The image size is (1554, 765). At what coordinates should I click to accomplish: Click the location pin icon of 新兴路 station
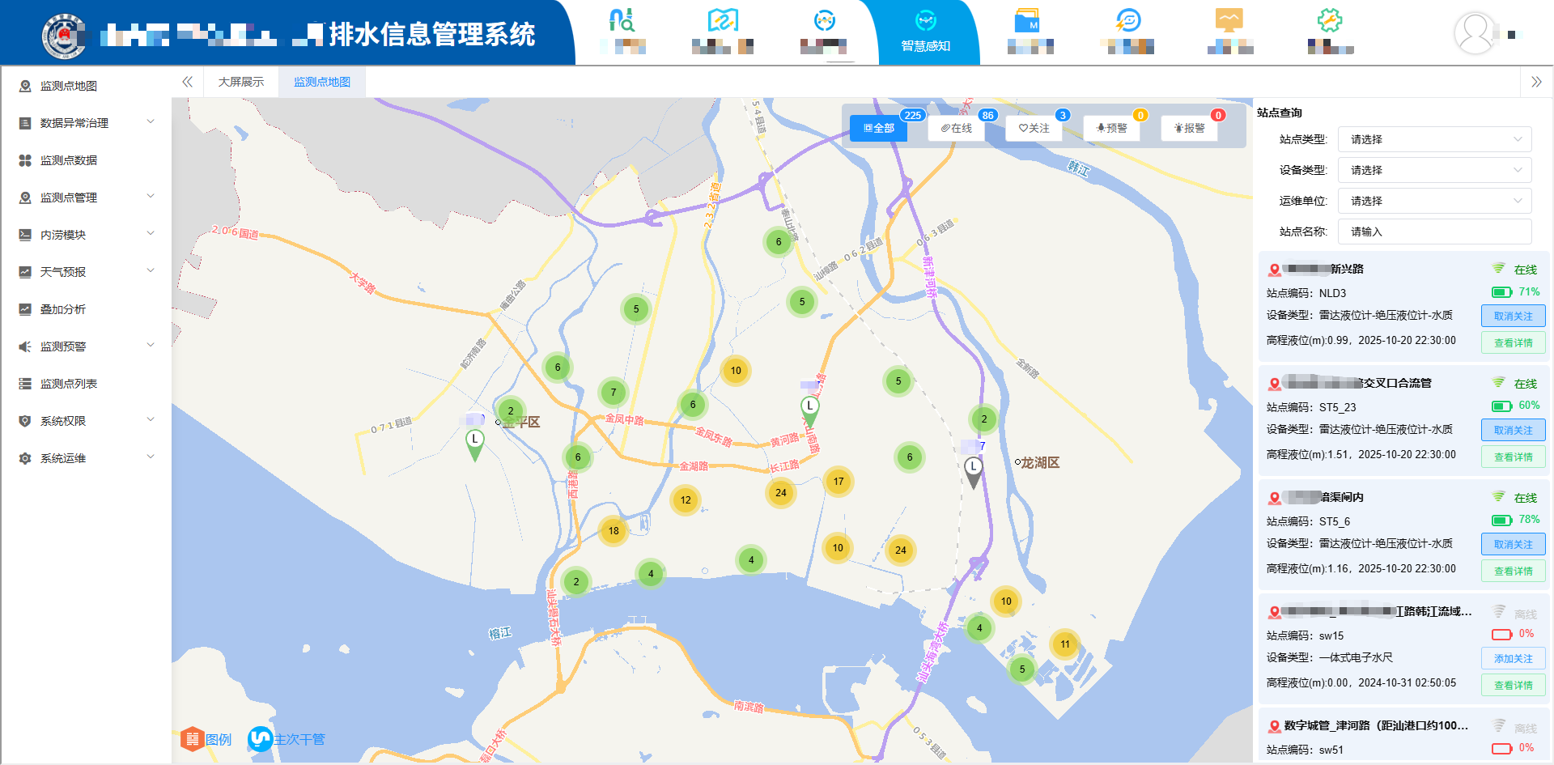coord(1275,270)
